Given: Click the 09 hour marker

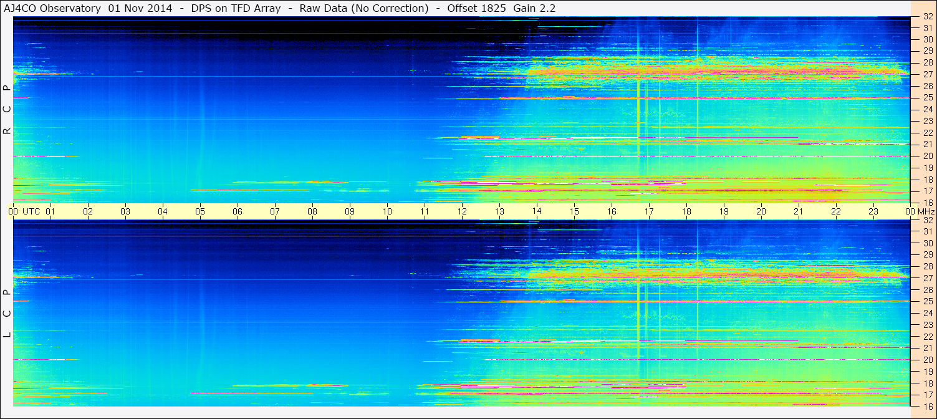Looking at the screenshot, I should pyautogui.click(x=350, y=211).
